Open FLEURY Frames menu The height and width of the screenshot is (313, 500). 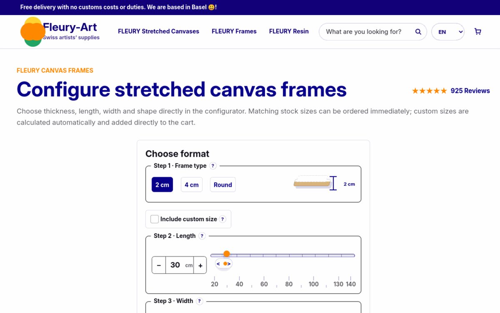point(234,31)
